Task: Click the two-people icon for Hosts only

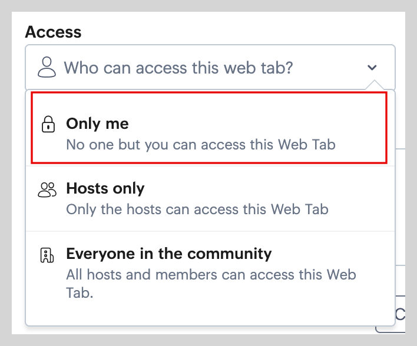Action: pos(47,189)
